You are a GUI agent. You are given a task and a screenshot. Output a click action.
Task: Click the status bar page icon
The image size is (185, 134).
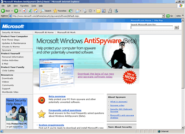tap(2, 131)
